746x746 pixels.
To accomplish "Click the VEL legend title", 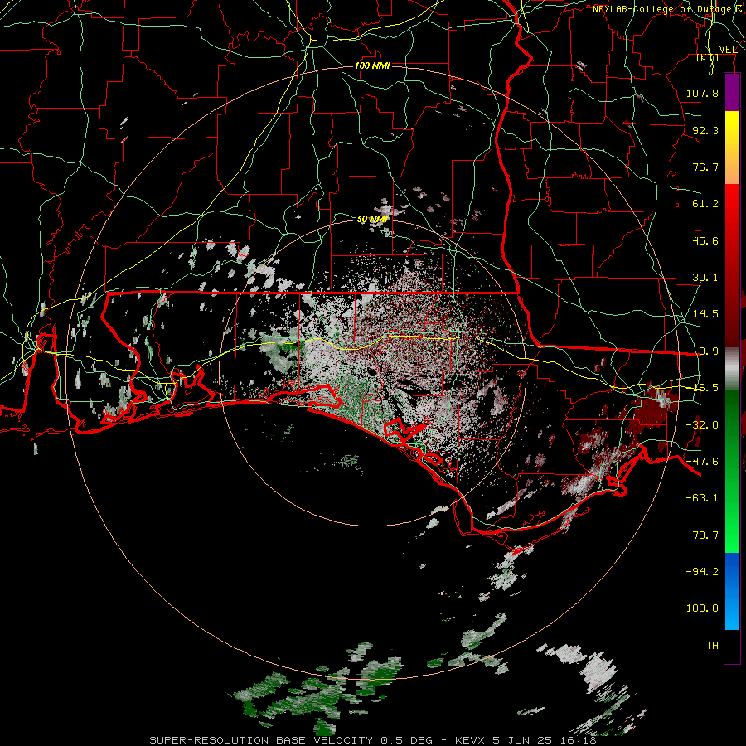I will coord(728,49).
